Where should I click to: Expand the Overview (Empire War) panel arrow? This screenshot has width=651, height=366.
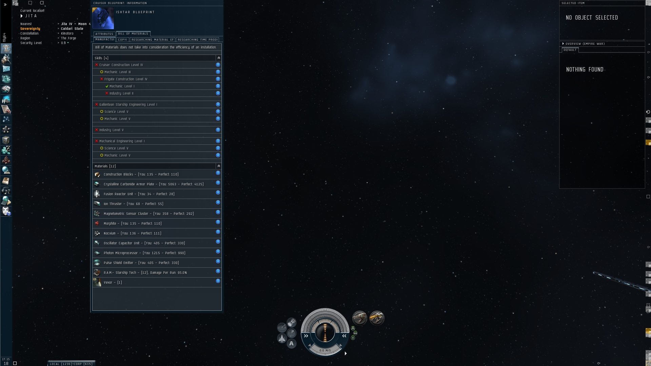pyautogui.click(x=563, y=44)
